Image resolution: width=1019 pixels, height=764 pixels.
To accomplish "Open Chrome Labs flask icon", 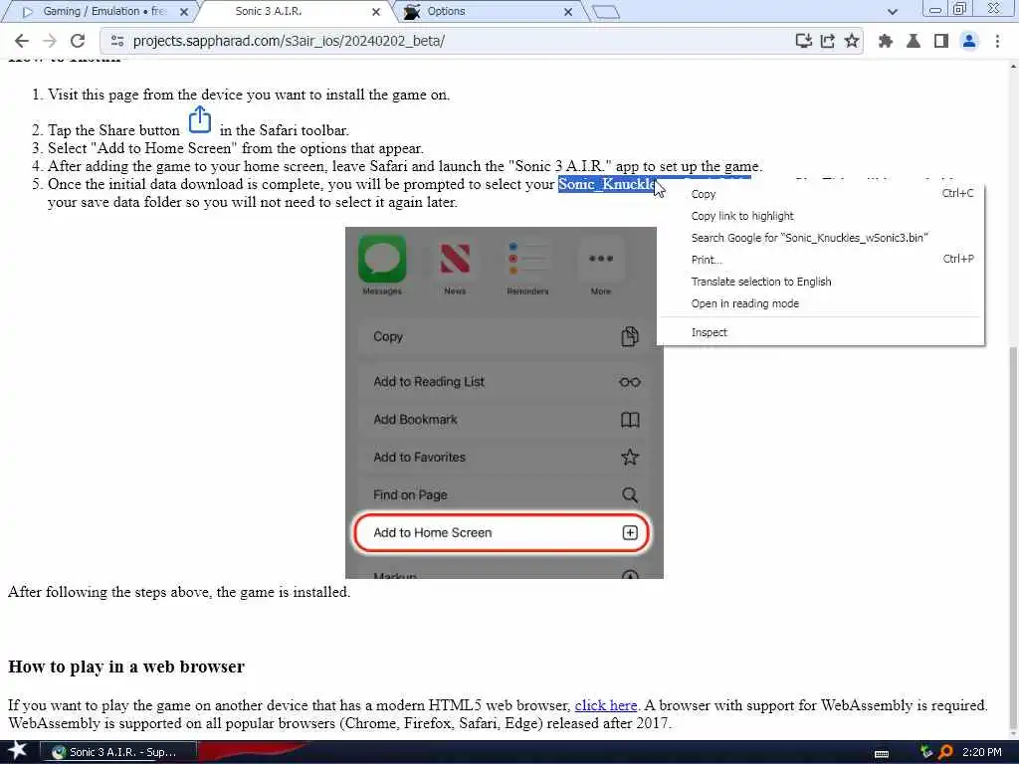I will 914,41.
